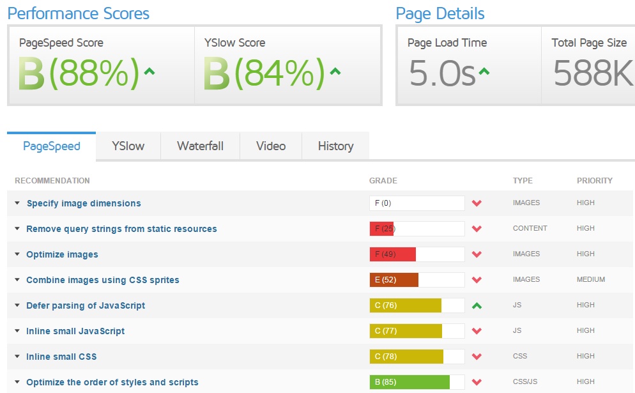635x393 pixels.
Task: Expand the Inline small JavaScript triangle
Action: click(18, 331)
